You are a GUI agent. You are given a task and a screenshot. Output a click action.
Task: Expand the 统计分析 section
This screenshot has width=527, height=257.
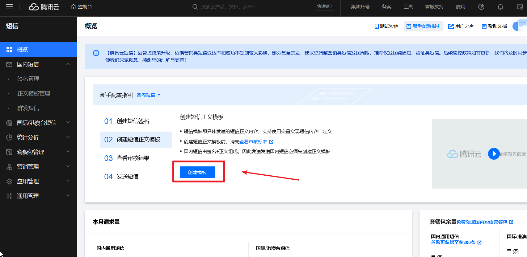point(68,137)
